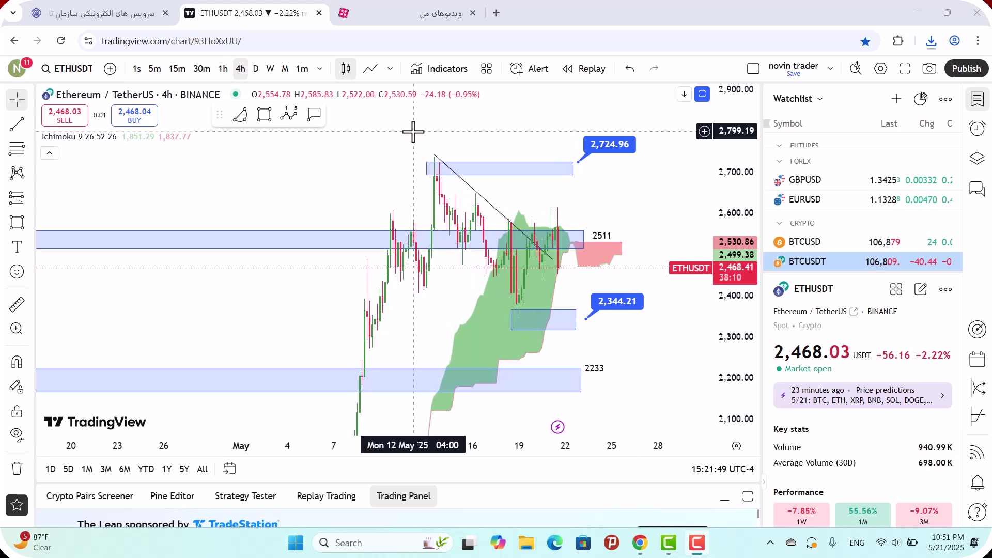Open the candlestick chart style menu

pyautogui.click(x=346, y=69)
